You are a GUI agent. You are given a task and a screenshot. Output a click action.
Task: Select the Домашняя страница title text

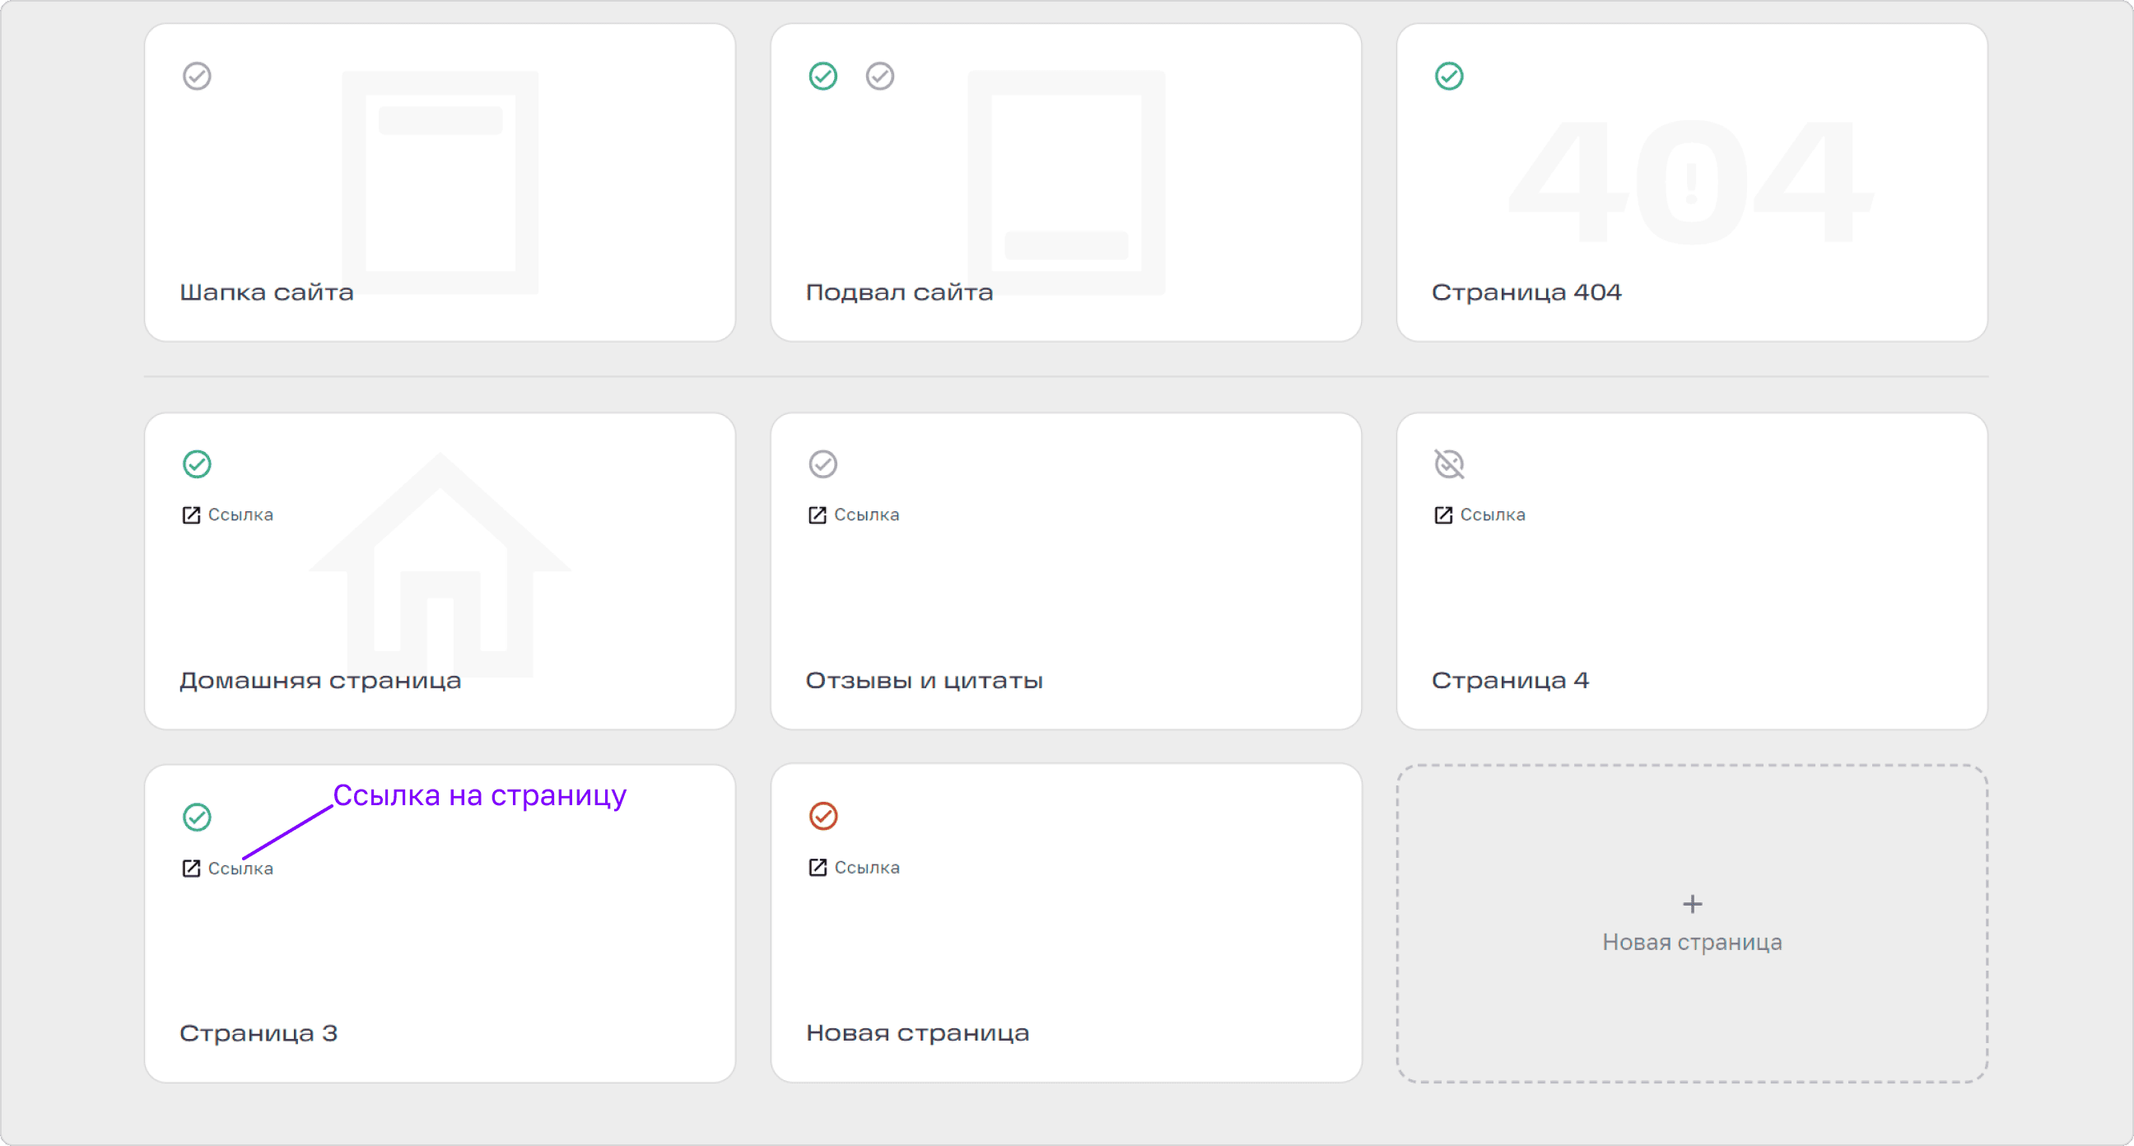320,681
